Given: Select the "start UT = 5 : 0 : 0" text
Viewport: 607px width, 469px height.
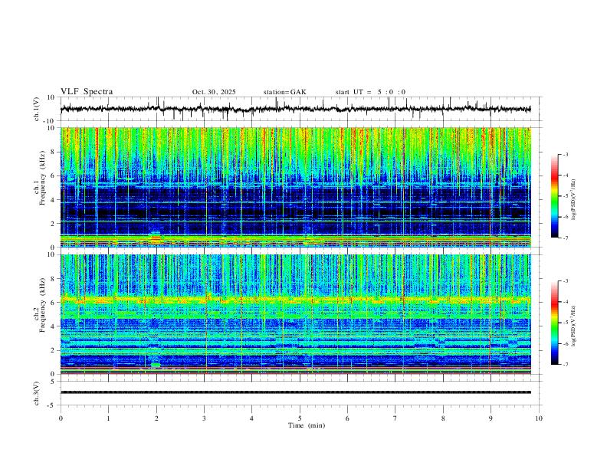Looking at the screenshot, I should point(370,92).
